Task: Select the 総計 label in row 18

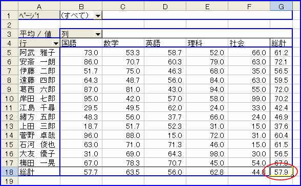Action: click(x=39, y=172)
